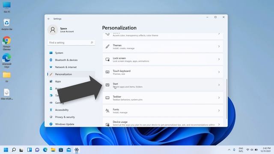274x154 pixels.
Task: Click the System monitor icon in sidebar
Action: (x=51, y=53)
